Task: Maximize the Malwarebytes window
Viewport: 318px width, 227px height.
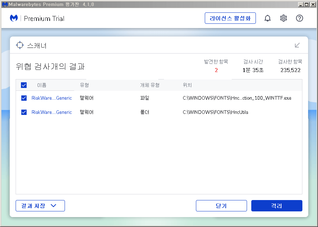Action: pyautogui.click(x=307, y=4)
